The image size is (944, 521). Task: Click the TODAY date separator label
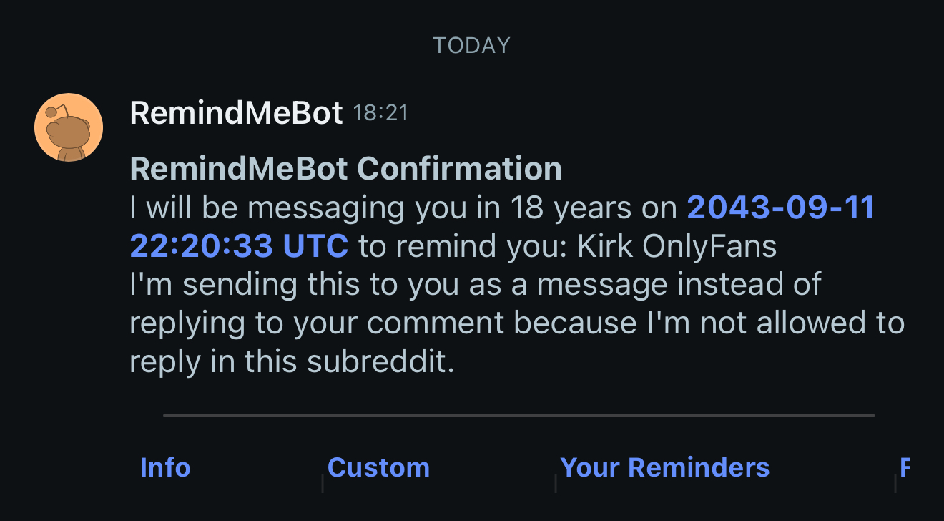point(471,46)
